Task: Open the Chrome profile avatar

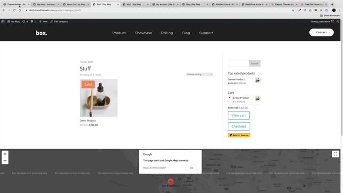Action: coord(334,10)
